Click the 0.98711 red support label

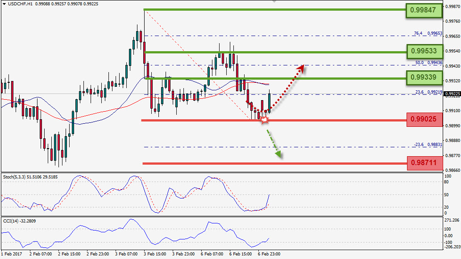[x=425, y=163]
